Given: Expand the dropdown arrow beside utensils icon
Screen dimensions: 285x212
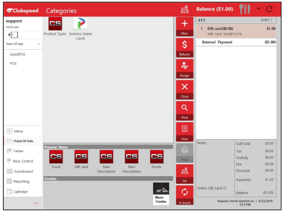Looking at the screenshot, I should pos(259,9).
